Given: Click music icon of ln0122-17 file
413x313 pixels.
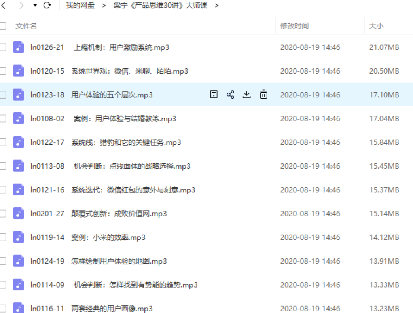Looking at the screenshot, I should (x=19, y=142).
